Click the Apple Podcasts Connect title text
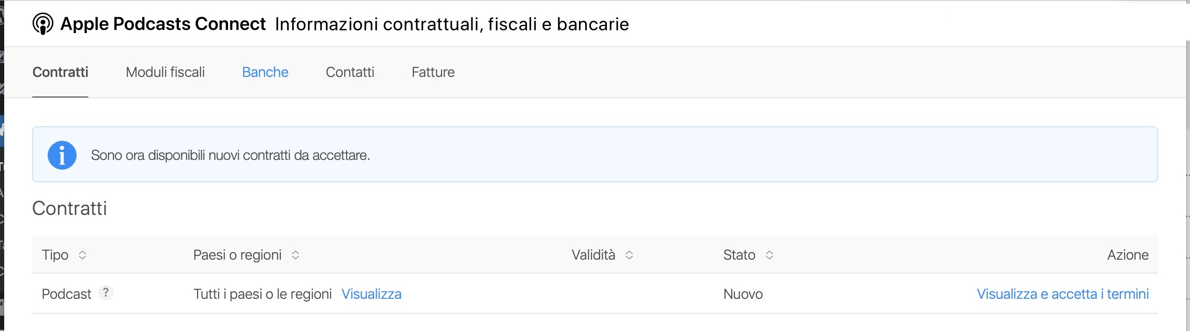 click(x=163, y=24)
